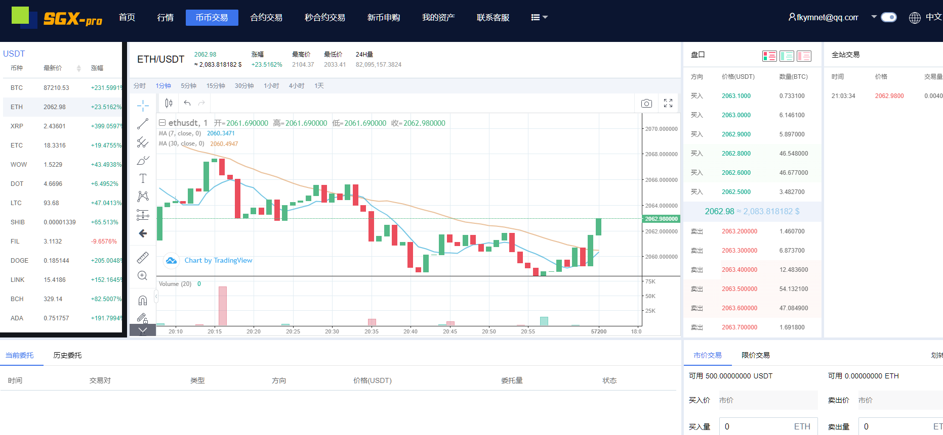This screenshot has width=943, height=435.
Task: Expand the account dropdown next to email
Action: 874,17
